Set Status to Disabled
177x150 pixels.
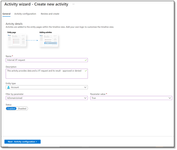22,109
